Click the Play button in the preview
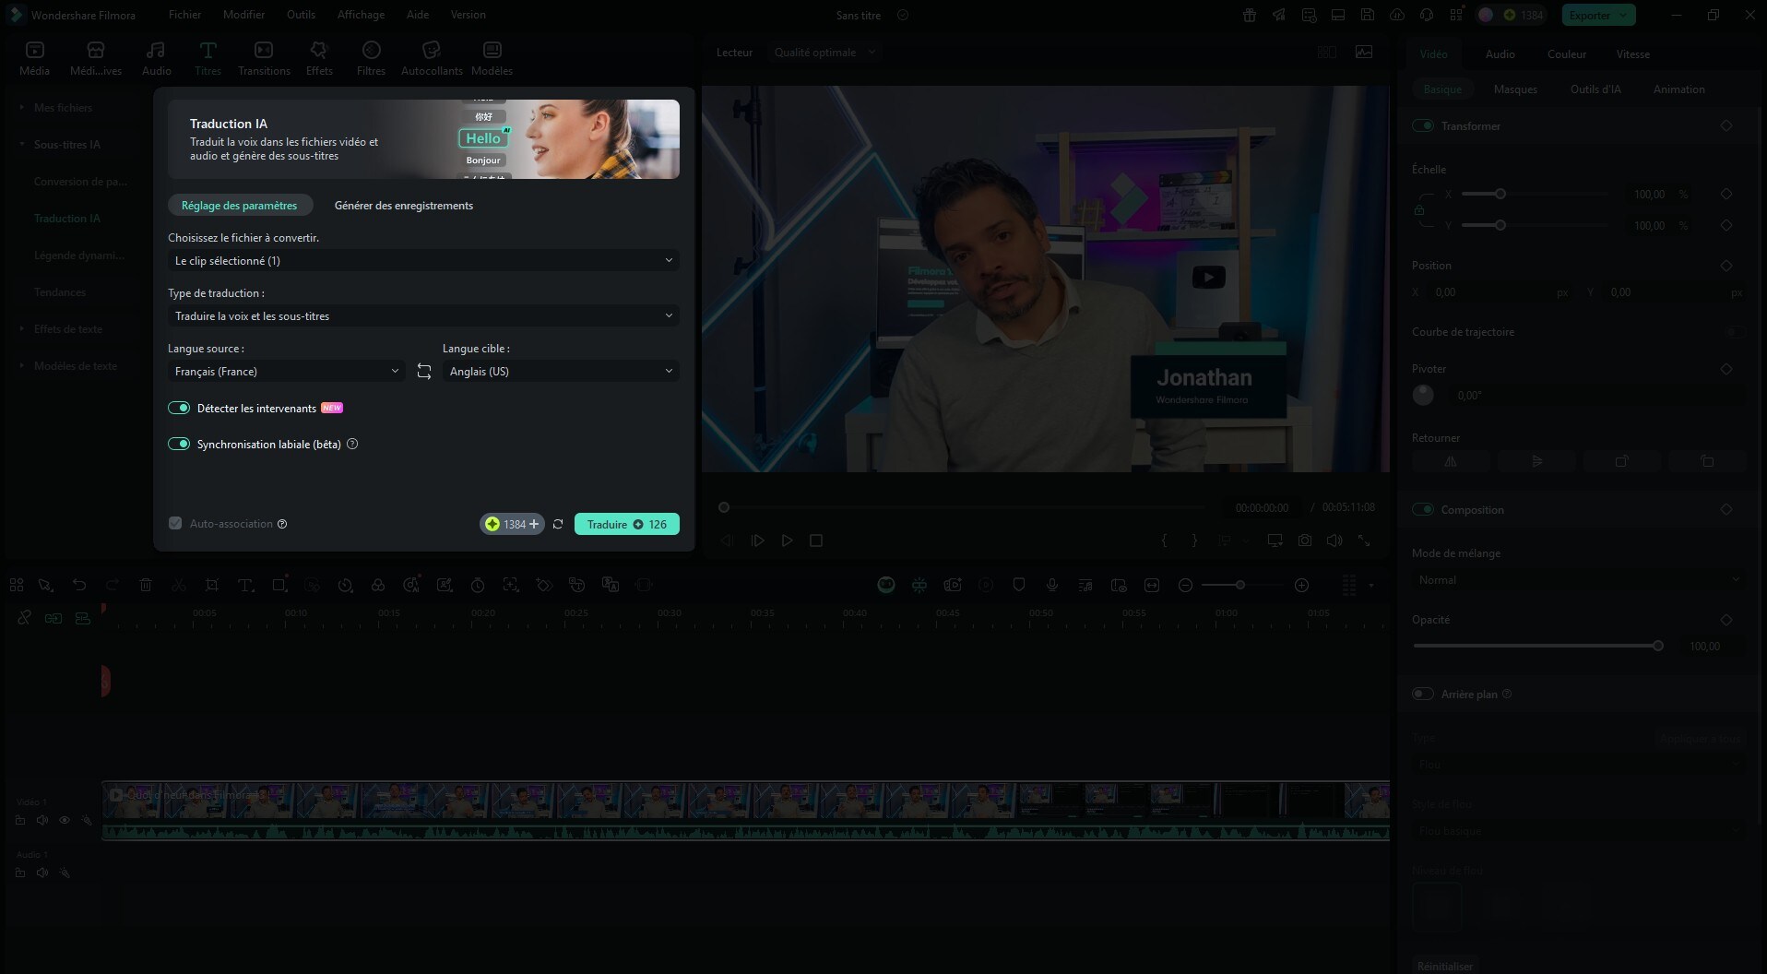This screenshot has width=1767, height=974. pyautogui.click(x=787, y=540)
